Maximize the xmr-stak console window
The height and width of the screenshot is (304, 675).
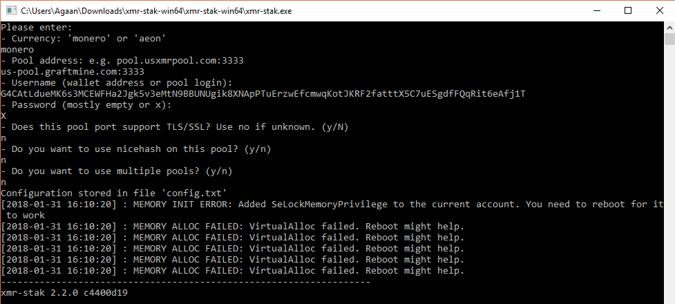point(627,11)
